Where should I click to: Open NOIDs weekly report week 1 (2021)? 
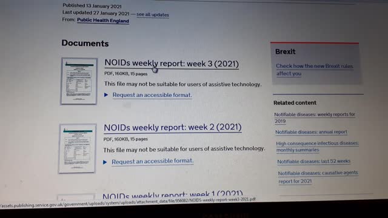tap(172, 195)
